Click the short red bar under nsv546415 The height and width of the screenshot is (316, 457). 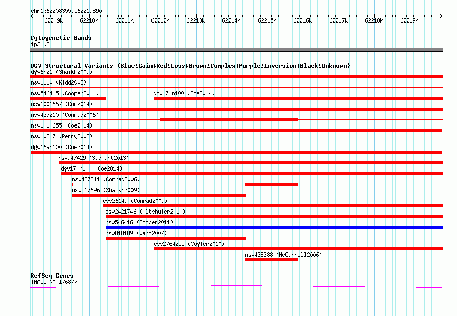(68, 98)
